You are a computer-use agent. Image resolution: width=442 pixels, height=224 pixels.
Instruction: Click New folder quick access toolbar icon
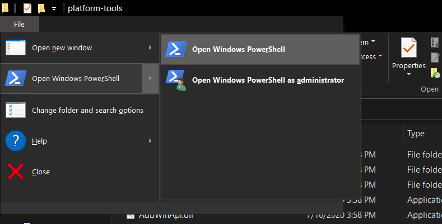point(41,8)
